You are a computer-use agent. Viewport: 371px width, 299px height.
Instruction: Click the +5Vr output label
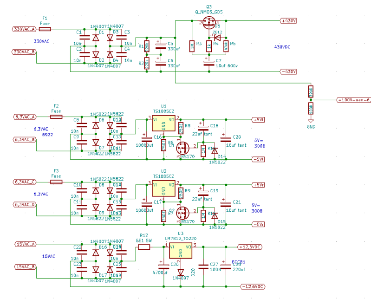258,185
